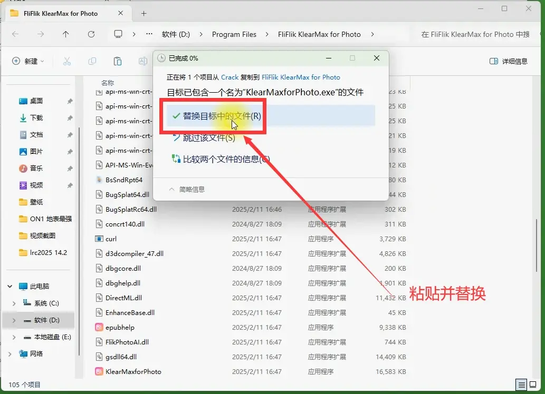Image resolution: width=545 pixels, height=394 pixels.
Task: Toggle the 详细信息 details pane
Action: point(509,62)
